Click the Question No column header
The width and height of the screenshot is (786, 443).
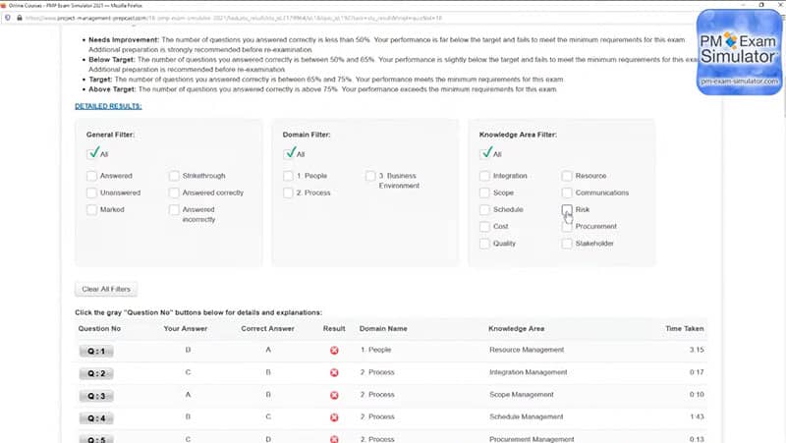tap(99, 329)
